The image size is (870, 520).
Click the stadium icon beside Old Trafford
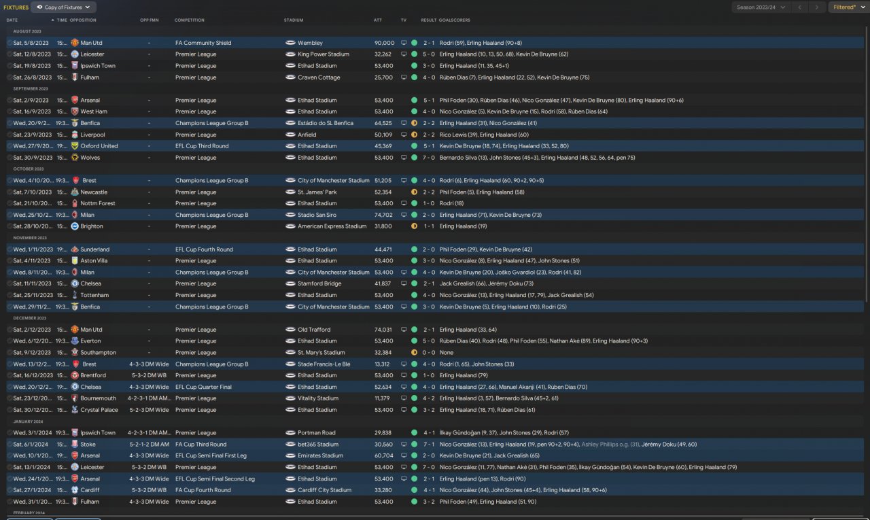tap(290, 330)
